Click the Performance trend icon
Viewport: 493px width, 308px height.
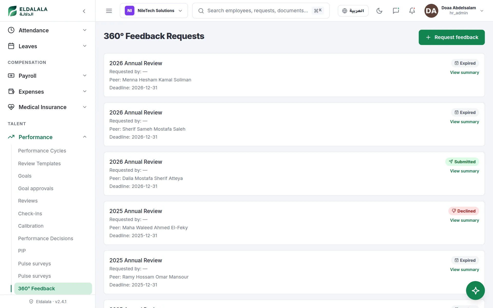tap(11, 137)
